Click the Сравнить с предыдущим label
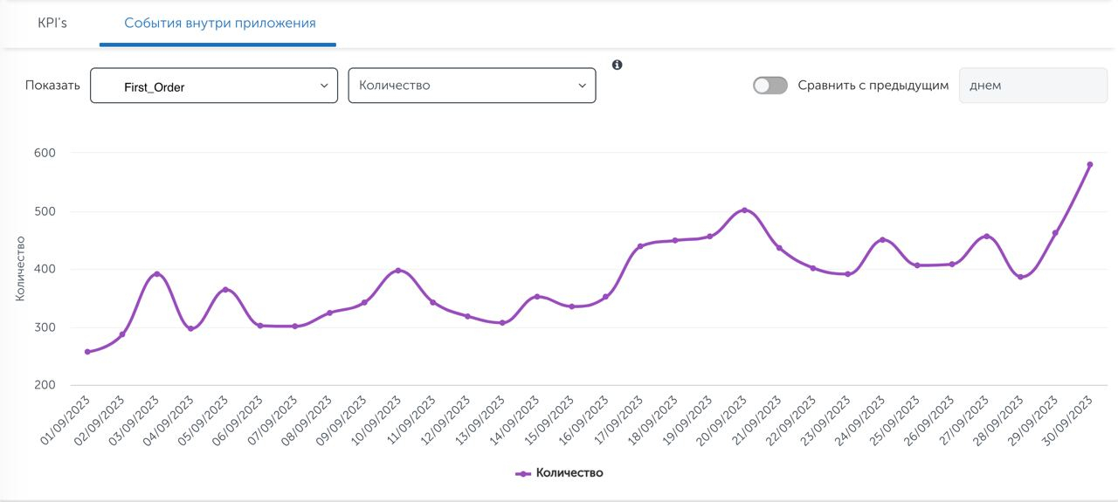The width and height of the screenshot is (1118, 502). (873, 86)
